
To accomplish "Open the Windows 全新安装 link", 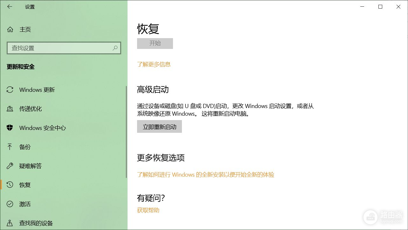I will [205, 175].
